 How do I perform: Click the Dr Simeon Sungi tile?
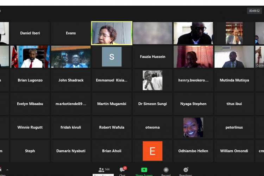pyautogui.click(x=152, y=104)
